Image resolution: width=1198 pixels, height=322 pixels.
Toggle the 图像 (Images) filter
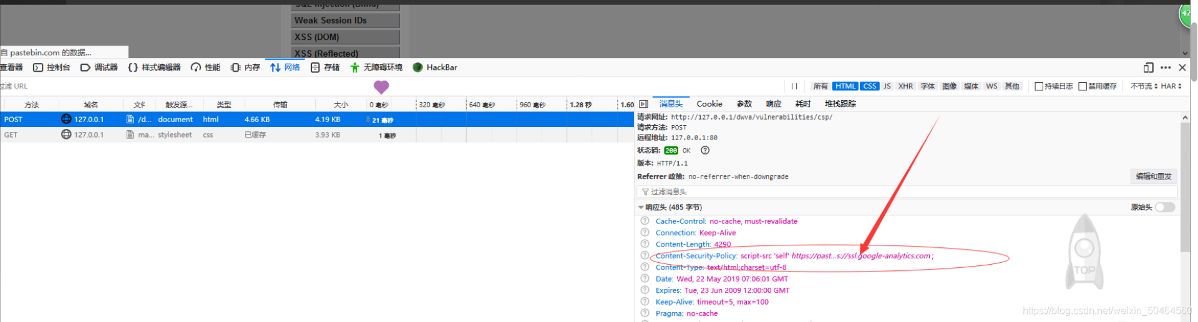950,86
